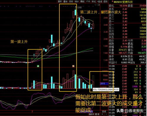Viewport: 147px width, 116px height.
Task: Click the 2496 lot trade tick row
Action: (x=127, y=87)
